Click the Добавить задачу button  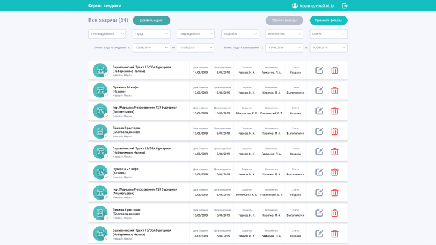click(151, 21)
